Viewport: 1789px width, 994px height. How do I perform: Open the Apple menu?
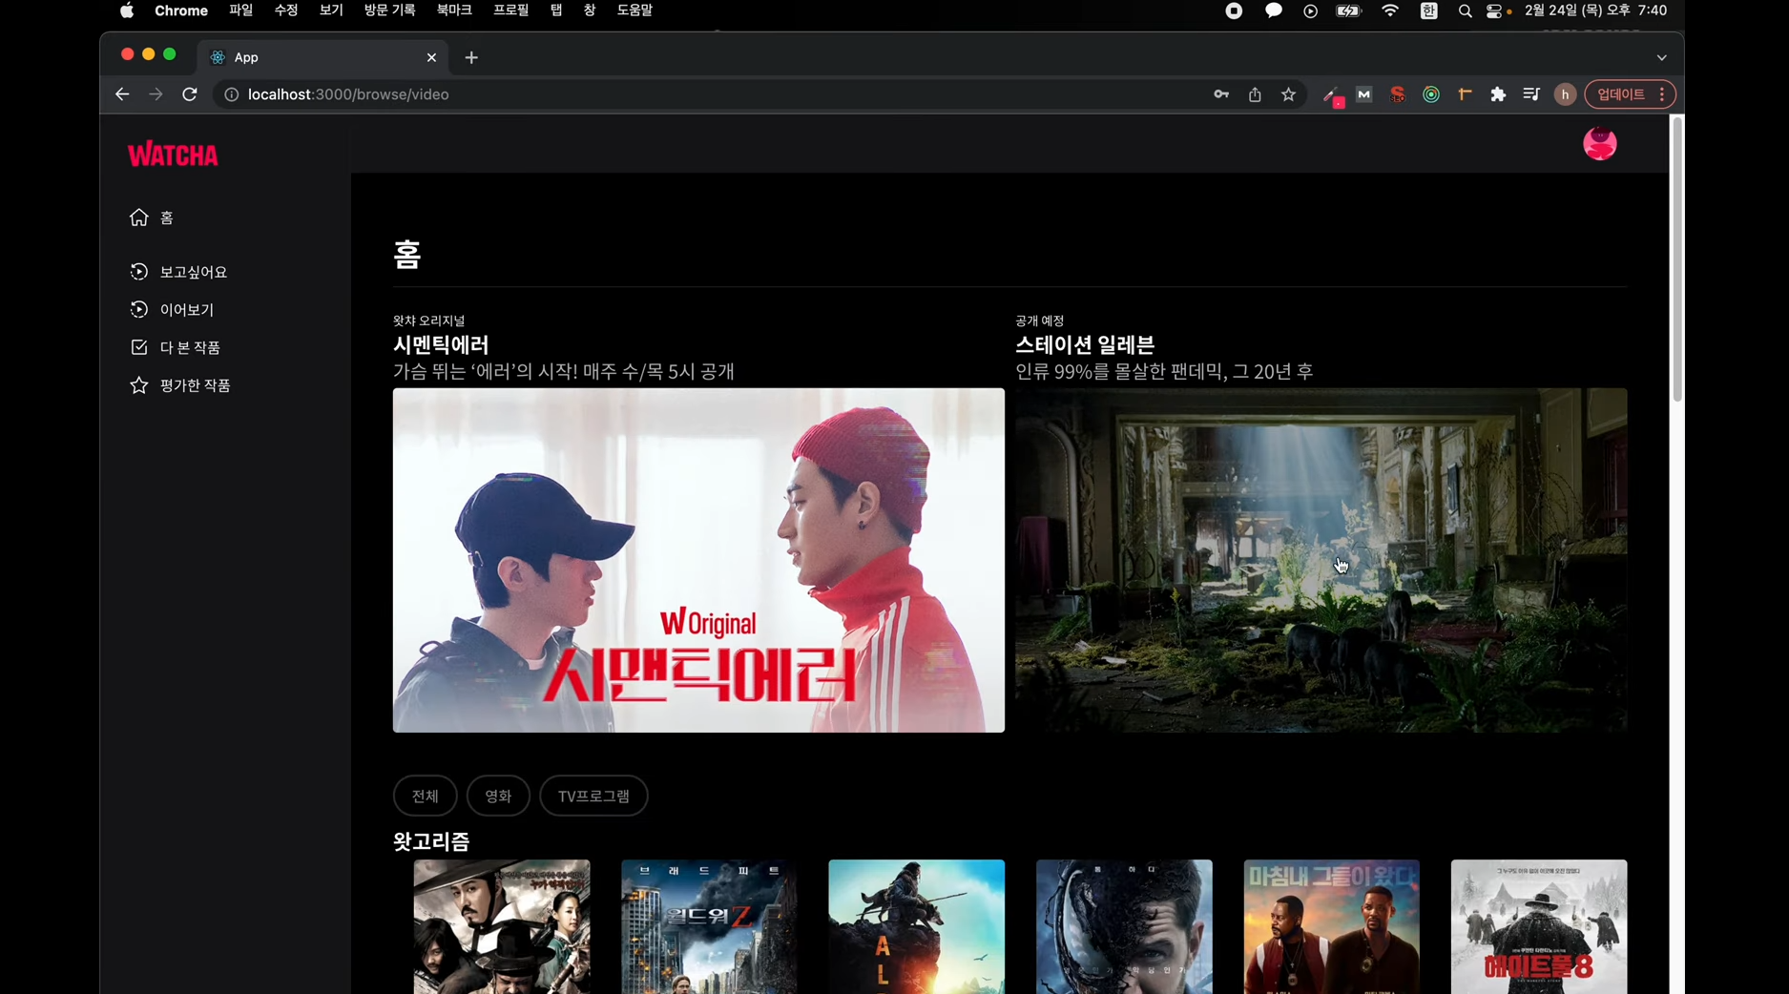[x=127, y=10]
